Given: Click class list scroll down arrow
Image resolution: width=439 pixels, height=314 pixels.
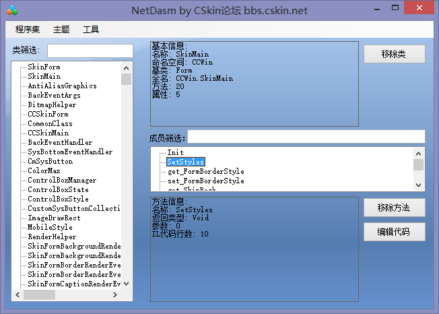Looking at the screenshot, I should (x=126, y=284).
